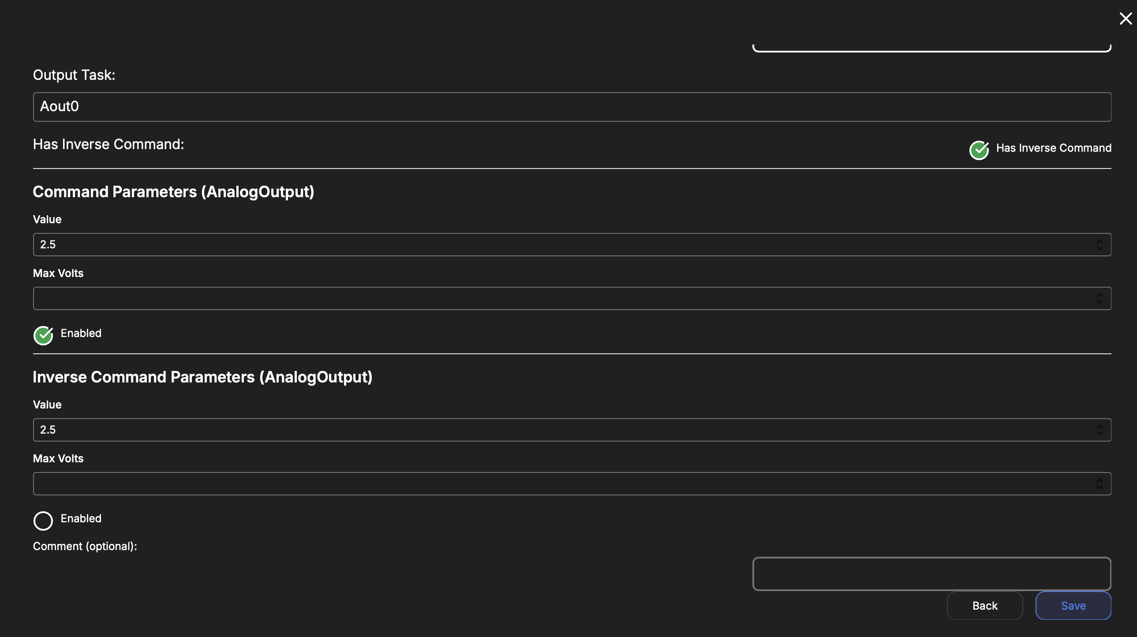
Task: Click the Command Parameters Value field
Action: (561, 244)
